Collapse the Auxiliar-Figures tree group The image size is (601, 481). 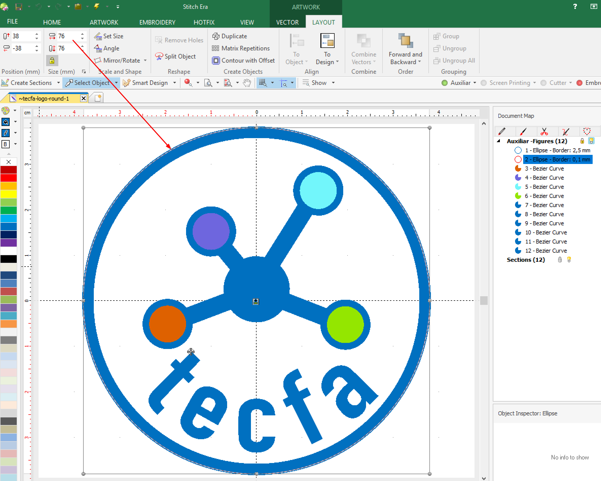[499, 141]
